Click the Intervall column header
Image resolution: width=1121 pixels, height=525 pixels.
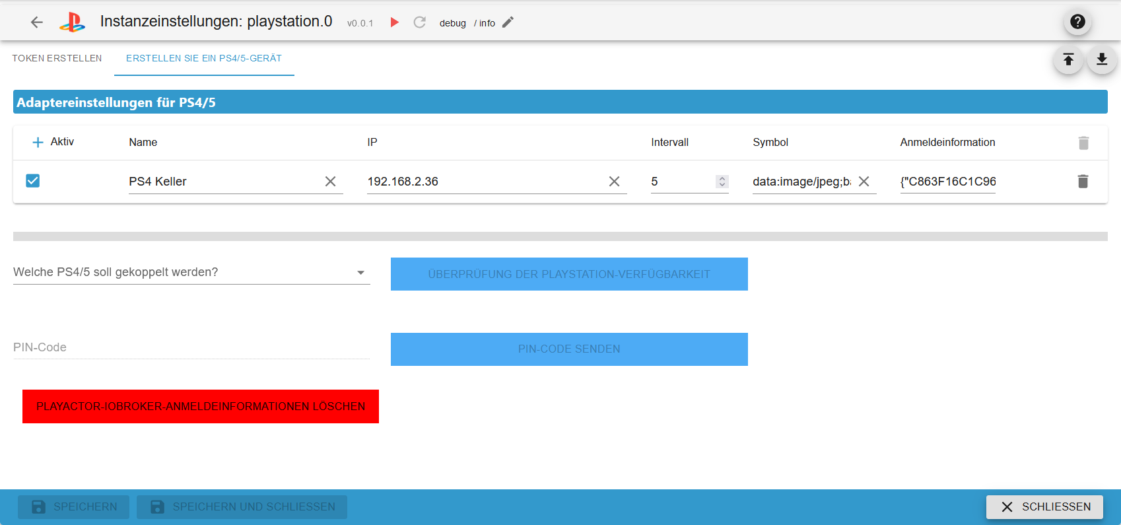(669, 142)
